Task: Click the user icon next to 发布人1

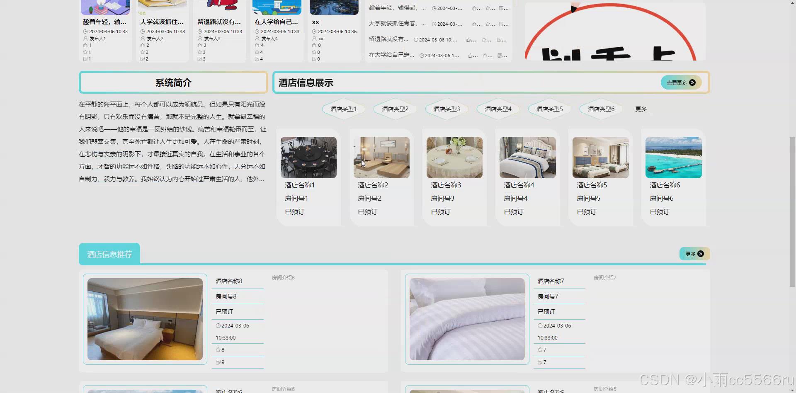Action: 85,39
